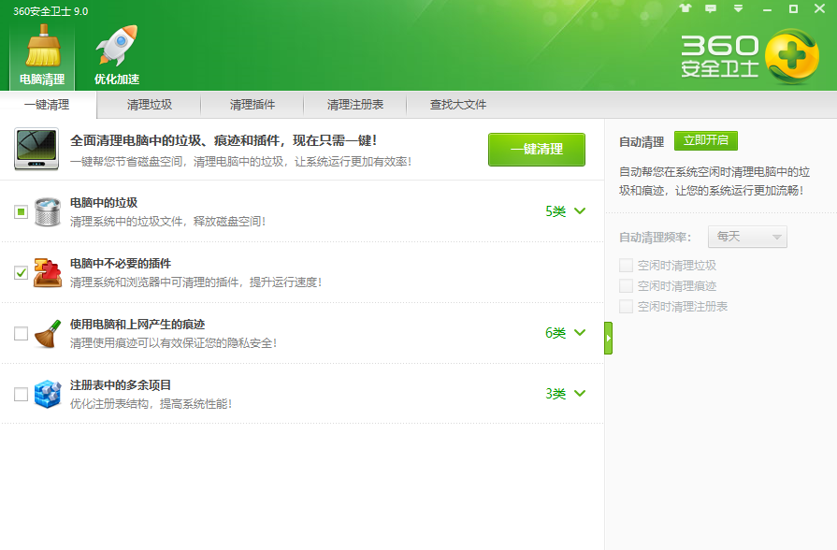Open the main menu triangle icon
837x550 pixels.
(738, 8)
